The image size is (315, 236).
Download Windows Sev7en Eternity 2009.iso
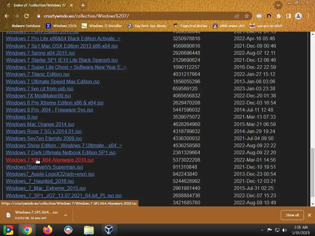coord(44,138)
